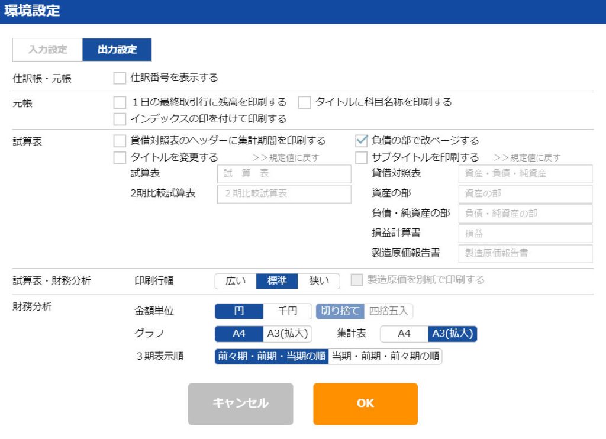Viewport: 606px width, 439px height.
Task: Set 印刷行幅 to 広い
Action: pyautogui.click(x=236, y=281)
